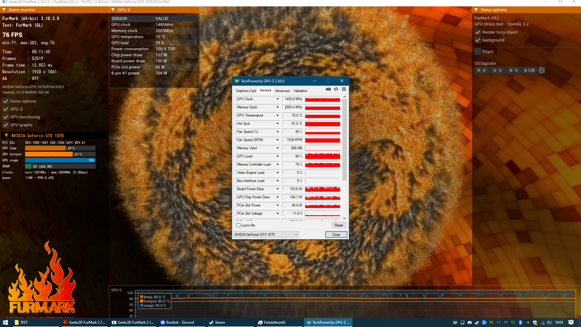Toggle the Log to file checkbox

click(x=238, y=225)
